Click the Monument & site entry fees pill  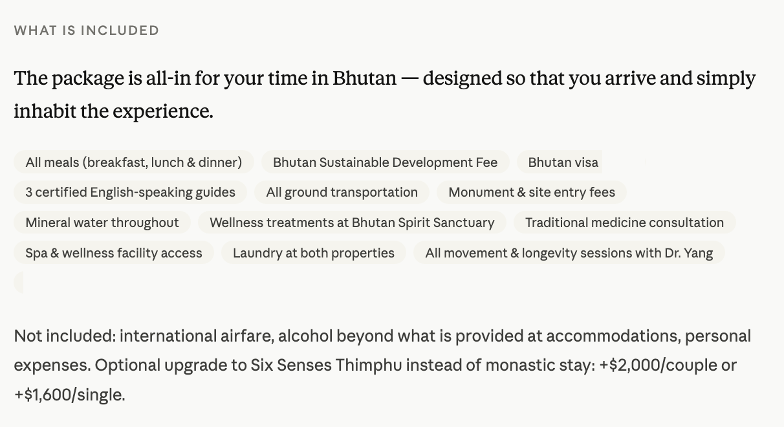coord(531,192)
